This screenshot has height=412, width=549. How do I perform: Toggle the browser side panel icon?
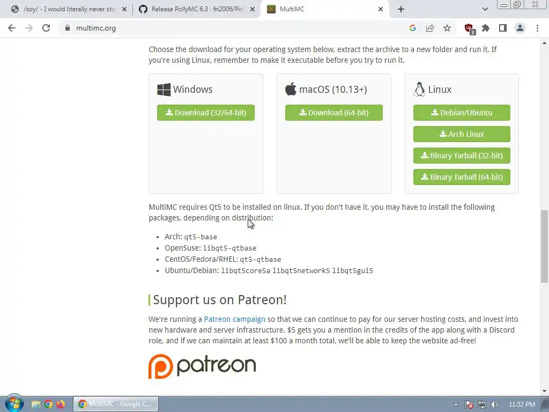click(503, 28)
